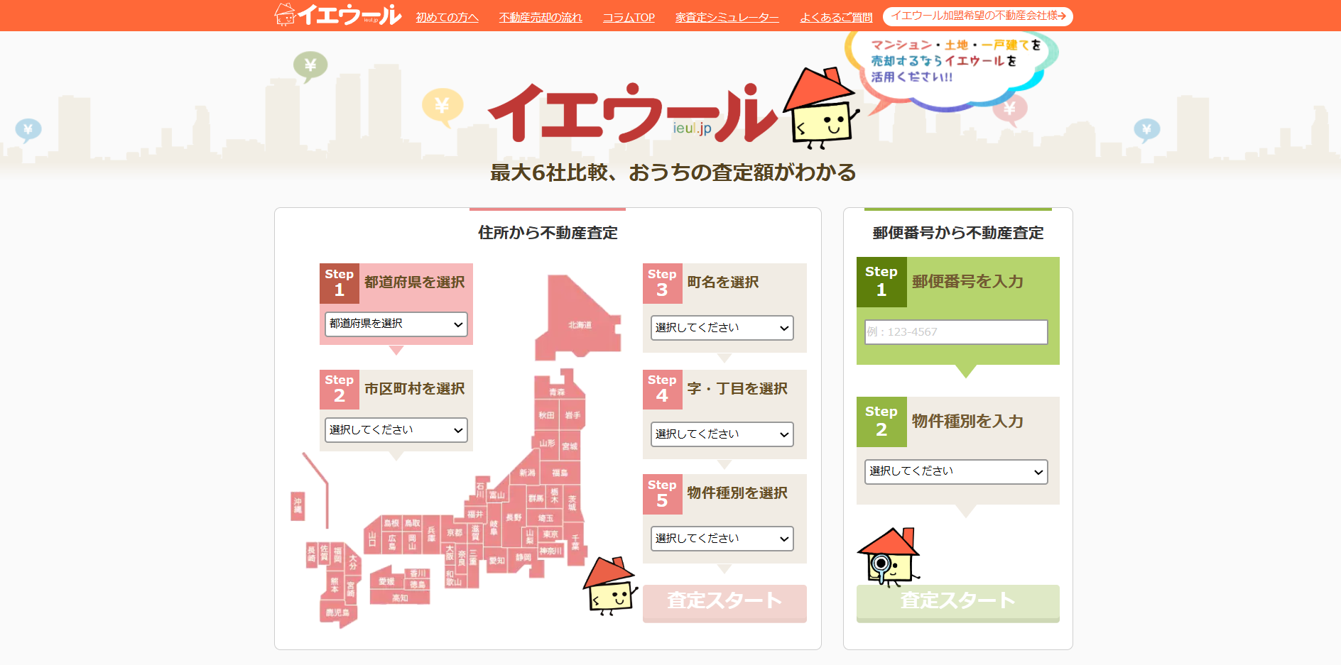Select 山形 on the map
1341x665 pixels.
[x=547, y=444]
